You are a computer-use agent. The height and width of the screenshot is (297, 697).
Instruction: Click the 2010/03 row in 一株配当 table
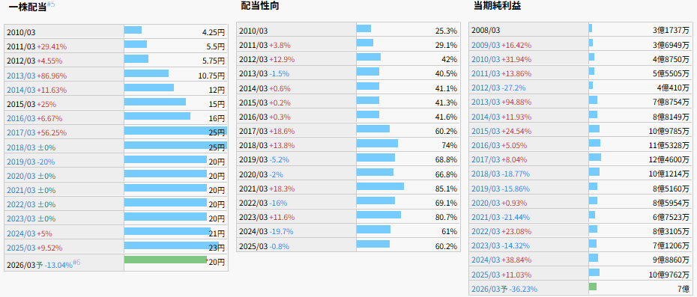[x=116, y=32]
